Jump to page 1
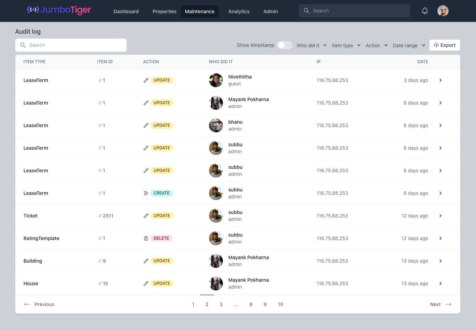Viewport: 476px width, 330px height. [x=193, y=304]
